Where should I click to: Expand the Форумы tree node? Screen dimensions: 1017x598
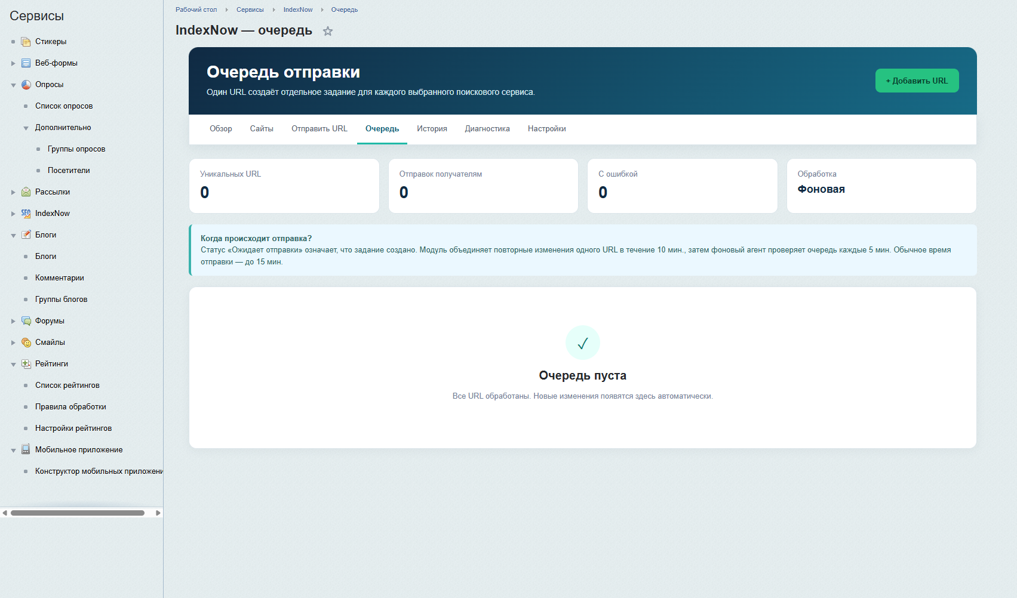tap(13, 321)
